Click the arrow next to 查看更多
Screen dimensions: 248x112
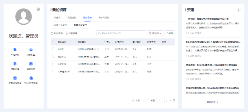tap(217, 102)
